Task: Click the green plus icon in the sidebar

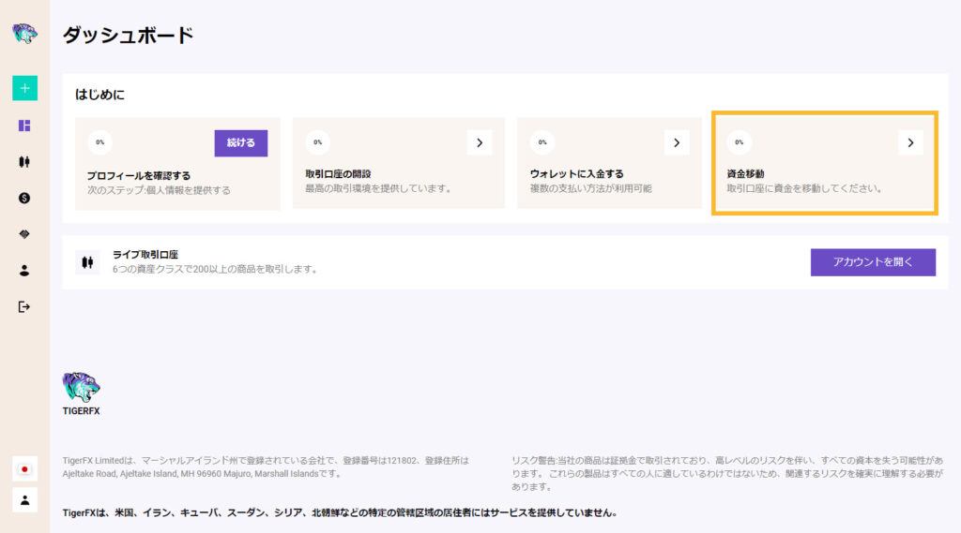Action: [24, 88]
